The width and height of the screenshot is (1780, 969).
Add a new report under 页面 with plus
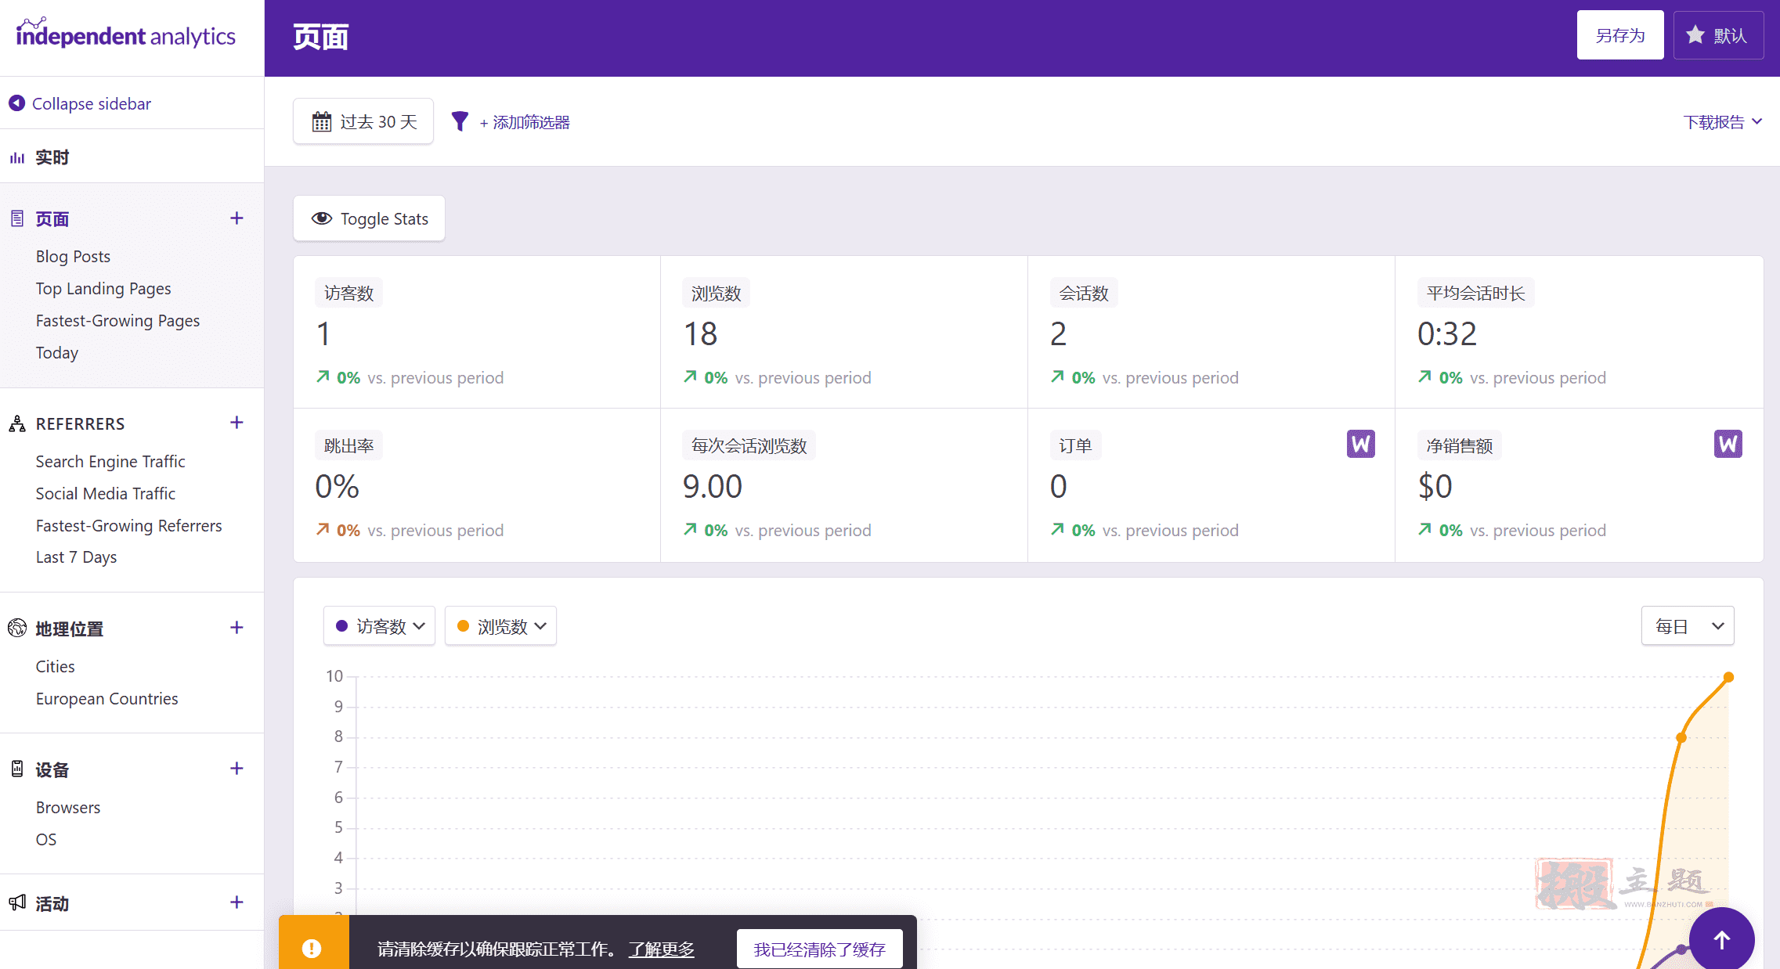click(236, 218)
